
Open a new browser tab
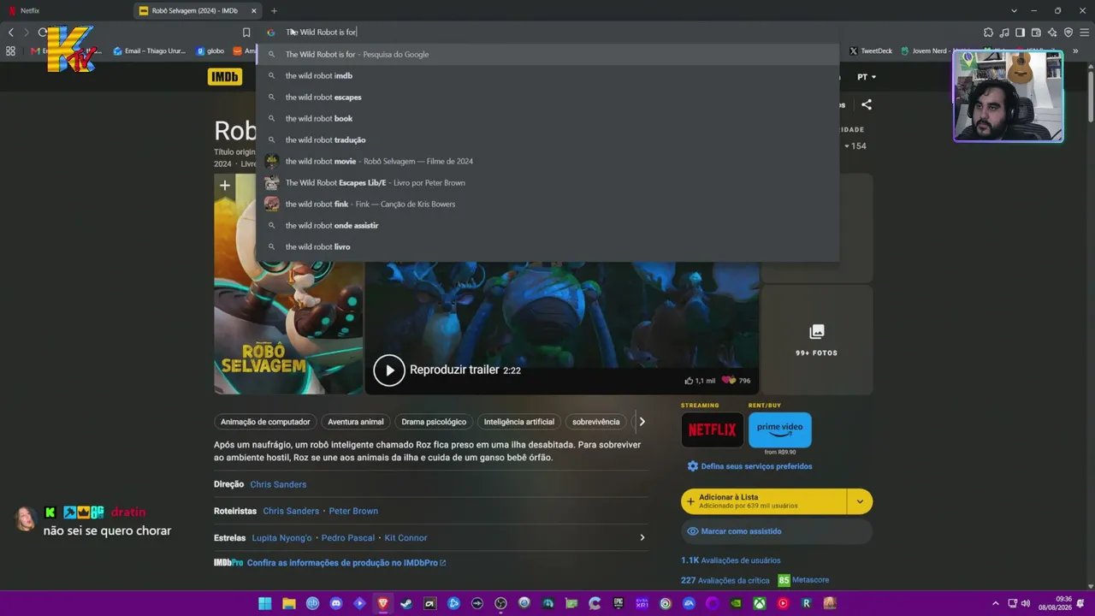pos(274,11)
